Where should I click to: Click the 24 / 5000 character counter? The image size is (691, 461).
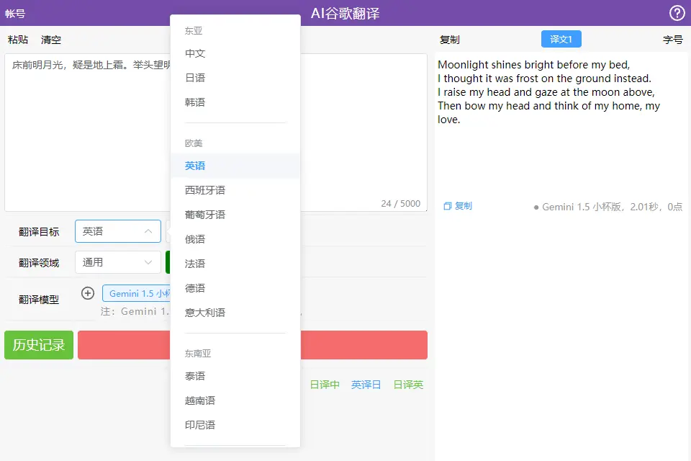(x=401, y=203)
